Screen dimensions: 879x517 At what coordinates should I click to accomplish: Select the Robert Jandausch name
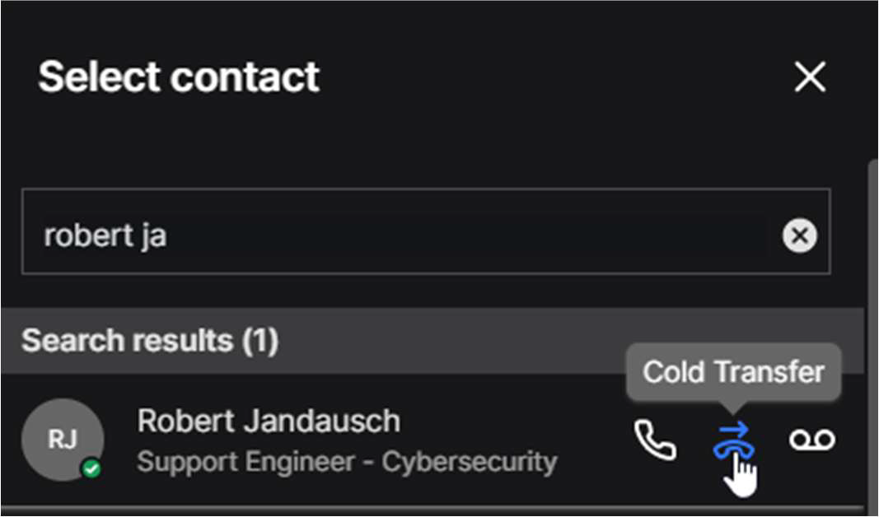click(x=269, y=421)
